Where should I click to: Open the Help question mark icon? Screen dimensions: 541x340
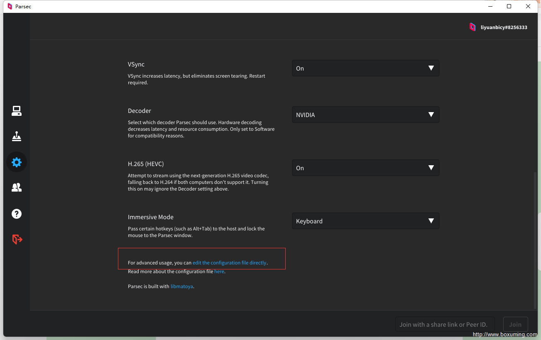[17, 214]
